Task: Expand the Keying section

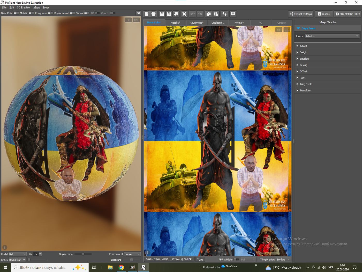Action: tap(328, 65)
